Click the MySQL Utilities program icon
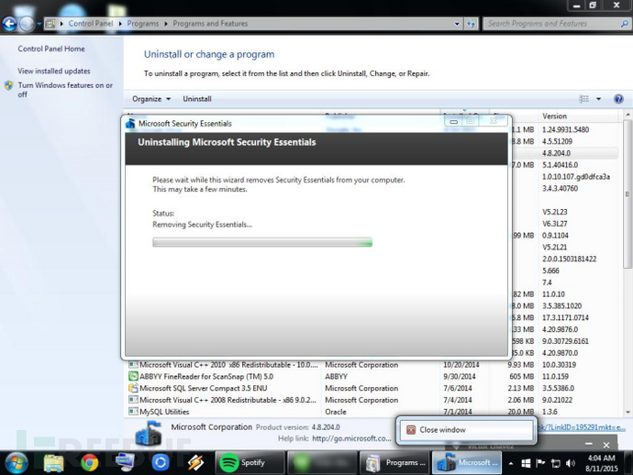The height and width of the screenshot is (475, 633). [133, 412]
